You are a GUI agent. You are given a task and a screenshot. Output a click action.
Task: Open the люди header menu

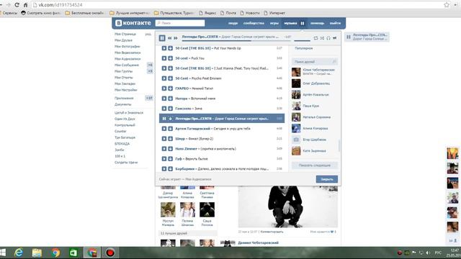(233, 23)
